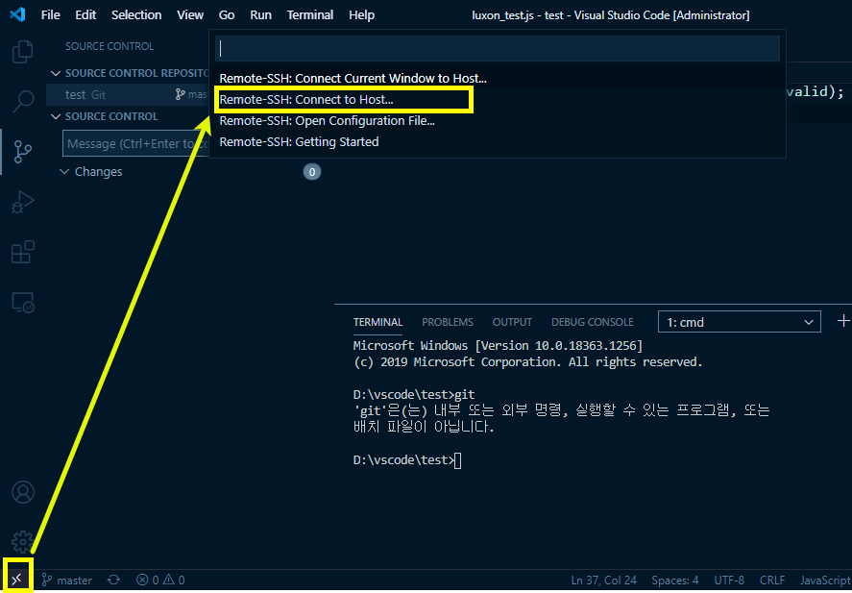The width and height of the screenshot is (852, 593).
Task: Switch to the DEBUG CONSOLE tab
Action: [x=593, y=322]
